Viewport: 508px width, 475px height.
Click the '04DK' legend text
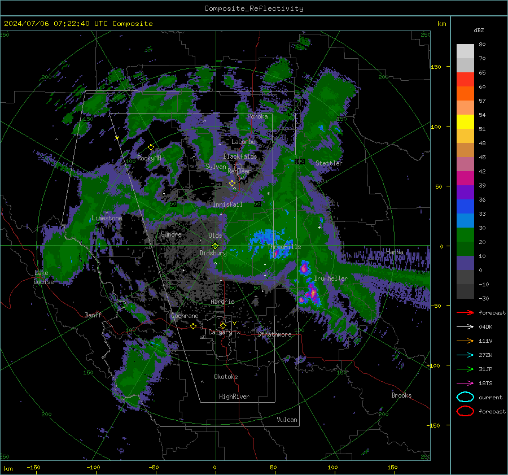pos(485,327)
